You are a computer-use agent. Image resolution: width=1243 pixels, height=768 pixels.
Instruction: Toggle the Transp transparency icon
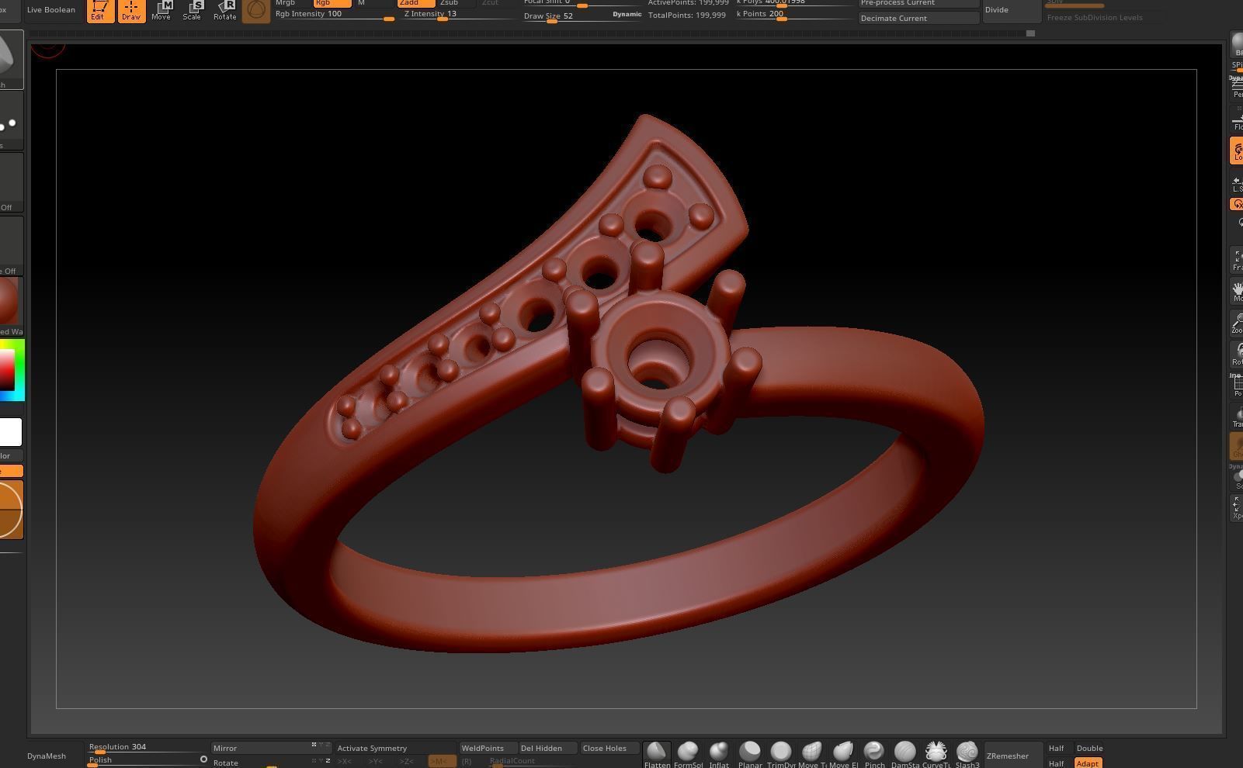click(x=1237, y=417)
